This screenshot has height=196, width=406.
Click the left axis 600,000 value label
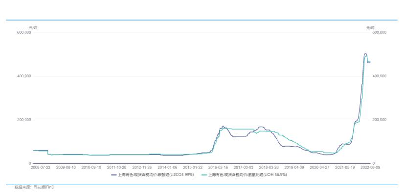tap(24, 33)
